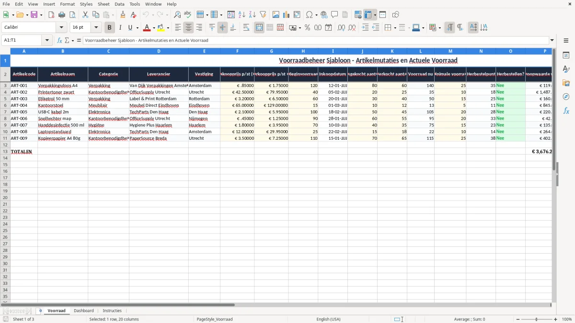This screenshot has height=323, width=575.
Task: Insert a chart
Action: (287, 15)
